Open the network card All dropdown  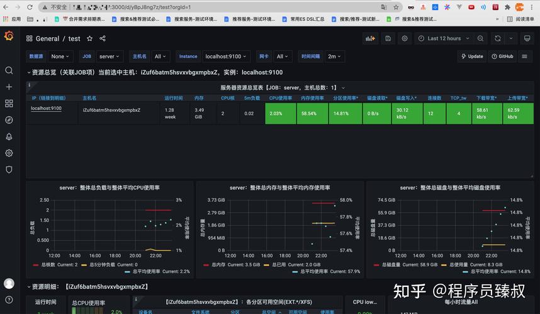283,57
